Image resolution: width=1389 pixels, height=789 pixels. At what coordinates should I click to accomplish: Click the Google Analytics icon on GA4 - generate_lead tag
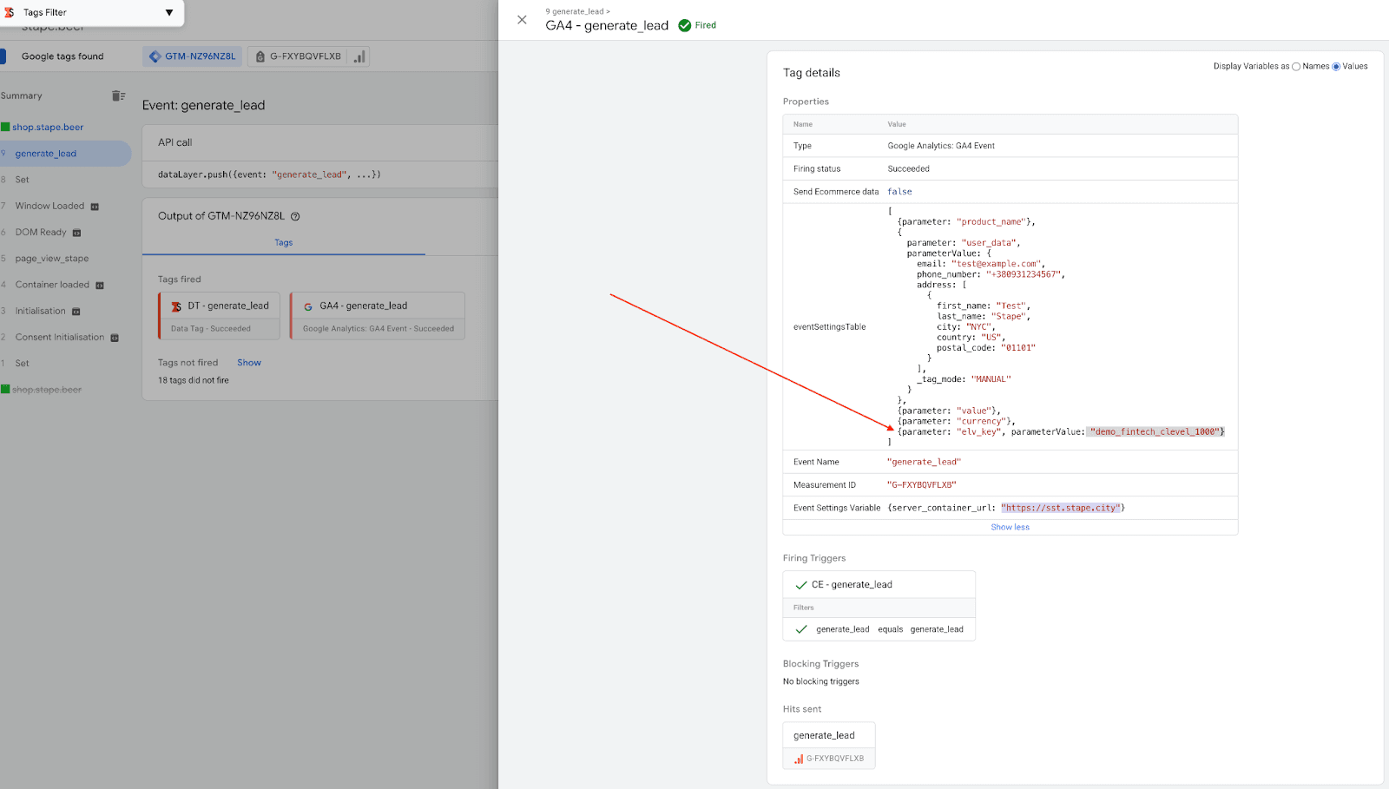click(308, 305)
